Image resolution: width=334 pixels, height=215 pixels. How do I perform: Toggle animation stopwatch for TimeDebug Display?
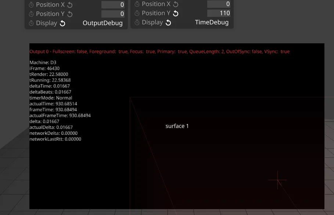[x=137, y=22]
